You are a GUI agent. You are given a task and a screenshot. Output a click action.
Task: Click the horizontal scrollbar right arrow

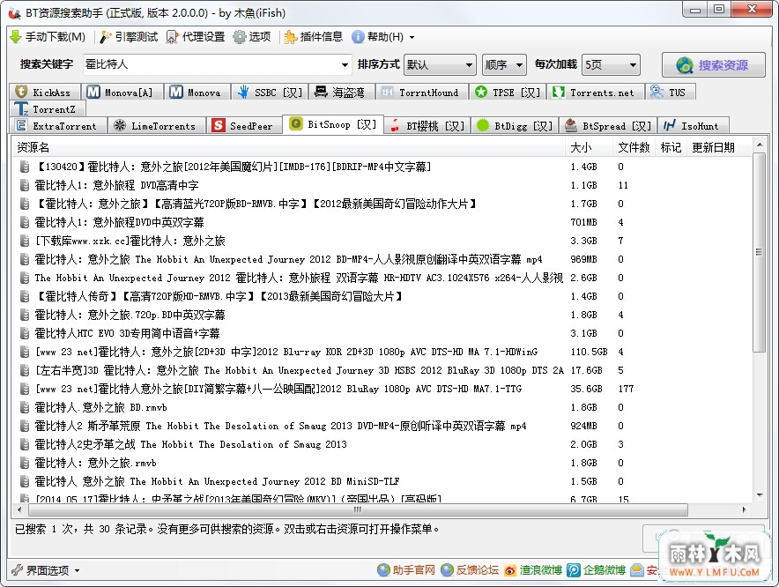(x=744, y=509)
